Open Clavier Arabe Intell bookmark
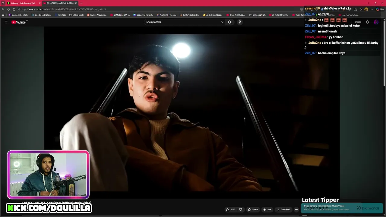 (x=19, y=15)
